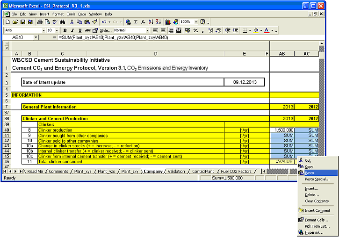Expand the Name Box AB40 dropdown
Screen dimensions: 339x237
[x=36, y=37]
